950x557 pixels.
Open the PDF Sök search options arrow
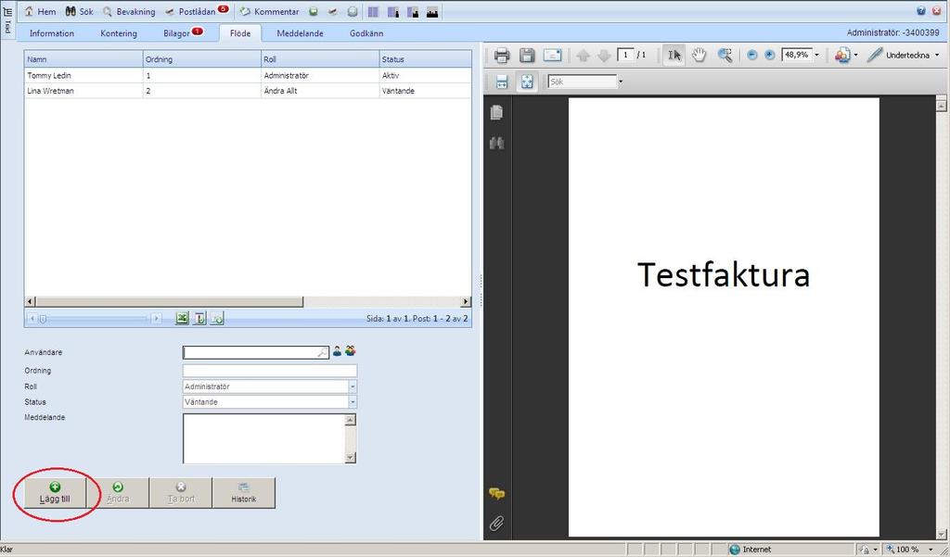click(621, 82)
